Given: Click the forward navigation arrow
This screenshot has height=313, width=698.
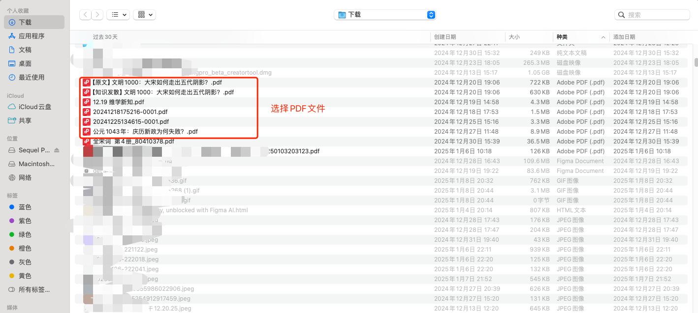Looking at the screenshot, I should pos(97,15).
